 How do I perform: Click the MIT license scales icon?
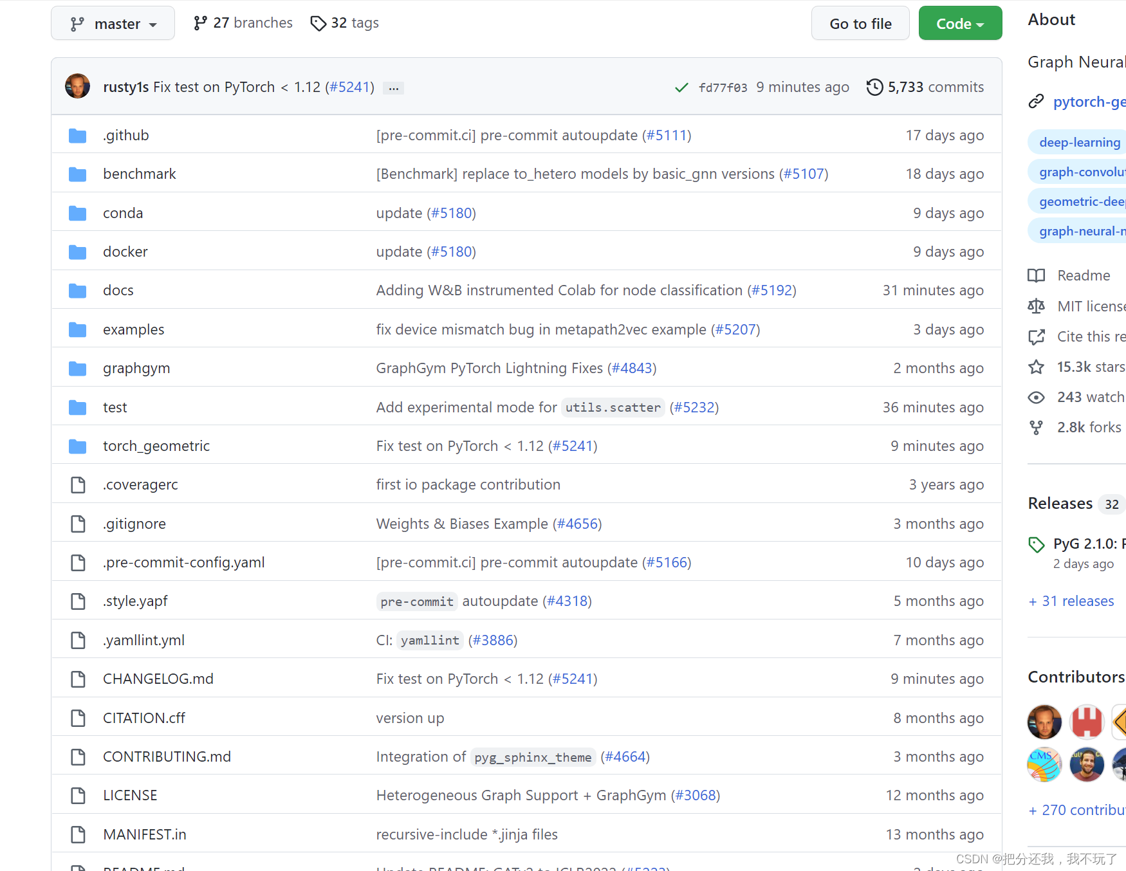tap(1037, 306)
